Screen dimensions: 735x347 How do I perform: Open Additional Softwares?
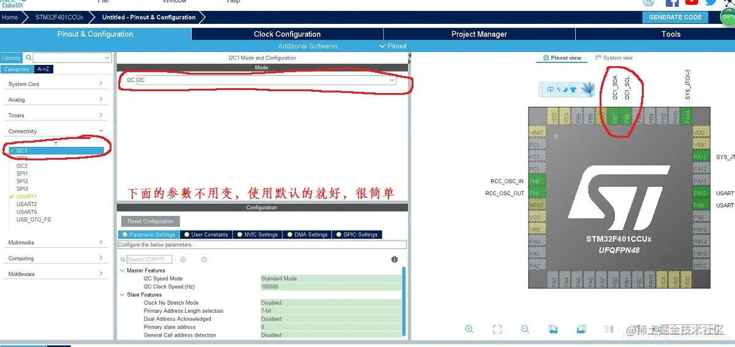pos(307,46)
